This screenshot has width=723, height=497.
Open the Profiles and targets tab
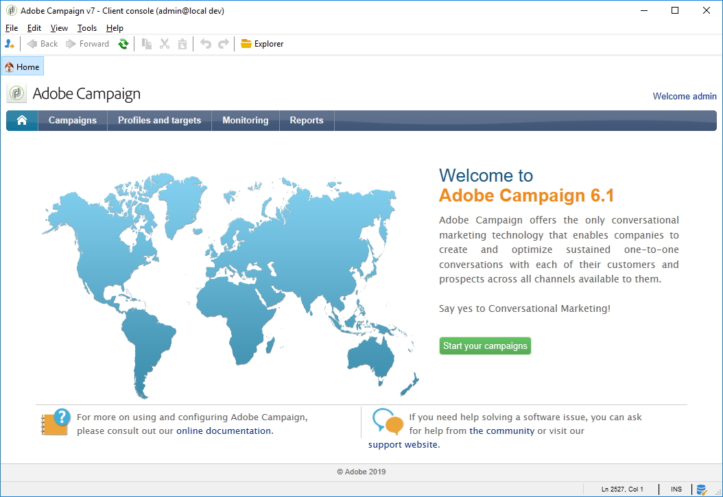159,121
